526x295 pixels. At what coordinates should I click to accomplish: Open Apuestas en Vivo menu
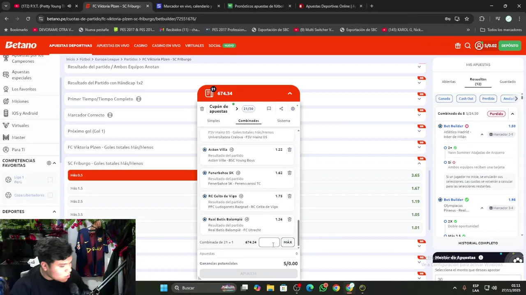pos(113,45)
